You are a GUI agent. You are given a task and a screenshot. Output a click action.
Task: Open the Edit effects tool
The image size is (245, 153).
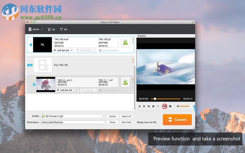63,29
